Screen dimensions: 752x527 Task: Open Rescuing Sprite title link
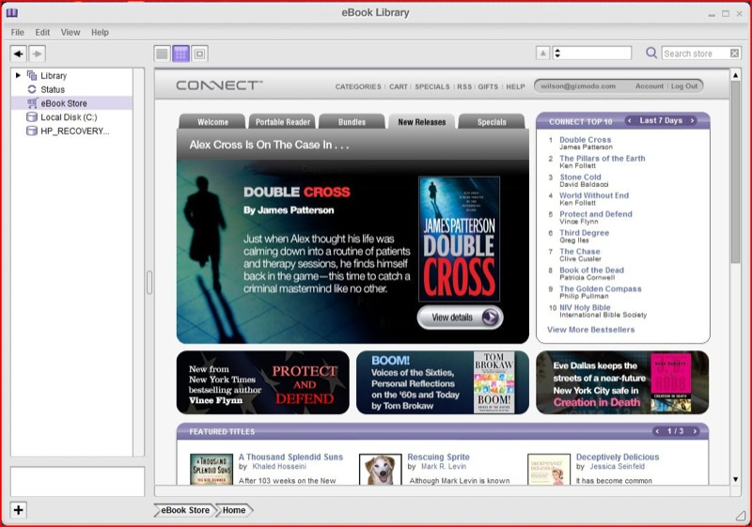(x=438, y=457)
